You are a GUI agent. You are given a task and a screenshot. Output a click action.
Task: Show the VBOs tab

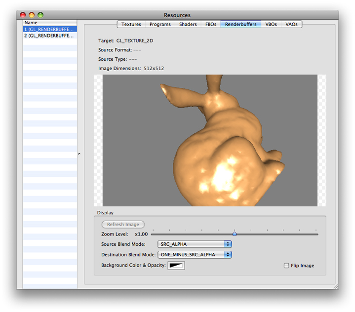271,24
